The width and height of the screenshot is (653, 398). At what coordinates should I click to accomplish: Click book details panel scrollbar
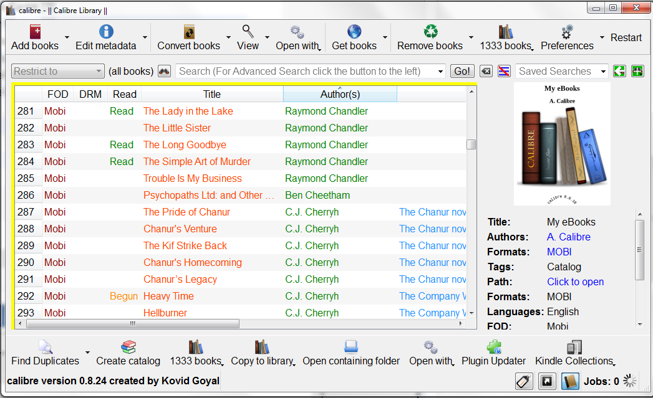(640, 250)
